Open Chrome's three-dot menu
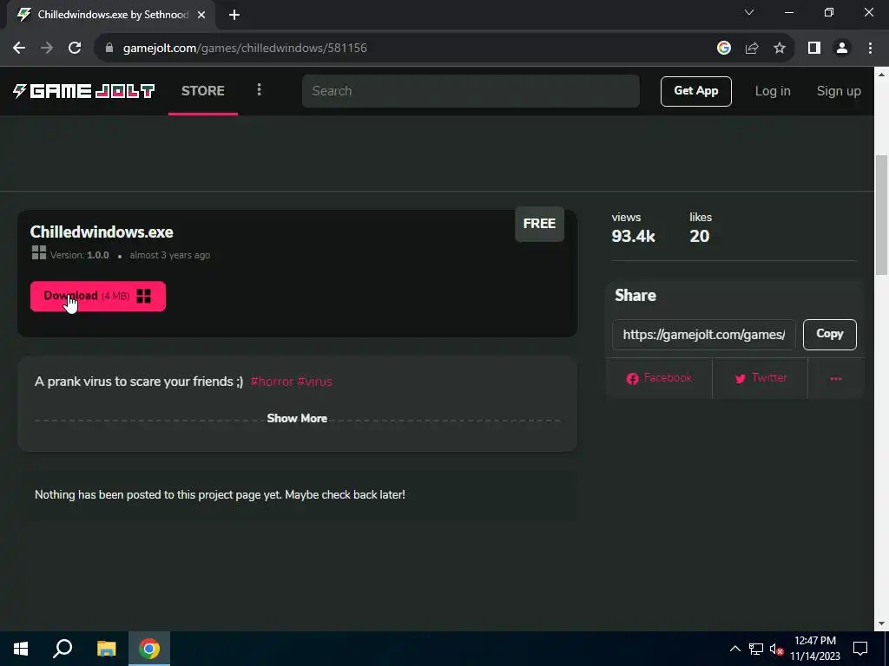Viewport: 889px width, 666px height. pyautogui.click(x=870, y=49)
